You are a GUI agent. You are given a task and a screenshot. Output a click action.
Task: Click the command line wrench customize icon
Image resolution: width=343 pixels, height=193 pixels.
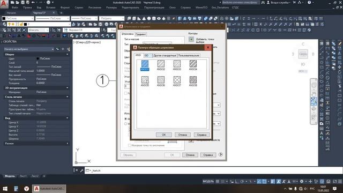coord(81,170)
